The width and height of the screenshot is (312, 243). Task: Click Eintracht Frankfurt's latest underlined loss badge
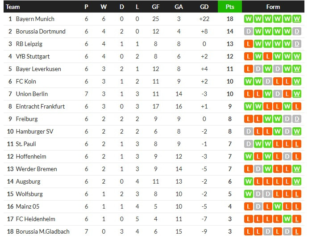[297, 106]
